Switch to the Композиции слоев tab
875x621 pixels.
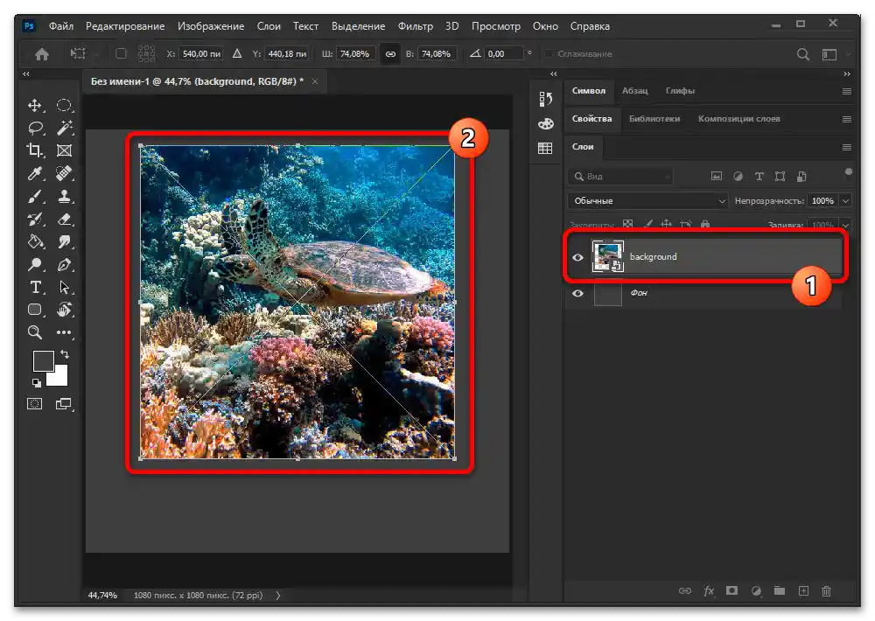(x=738, y=119)
